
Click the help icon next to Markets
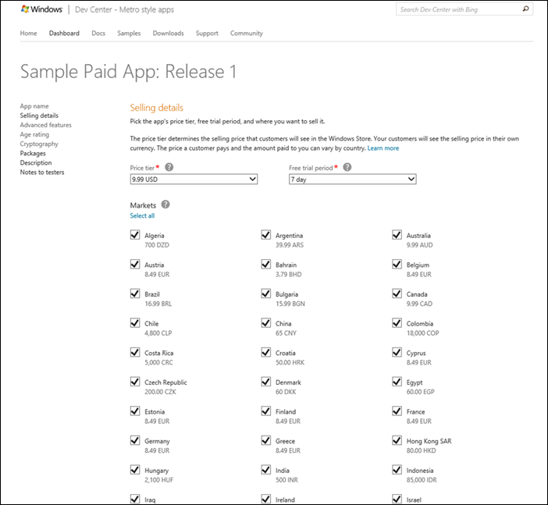click(x=165, y=205)
